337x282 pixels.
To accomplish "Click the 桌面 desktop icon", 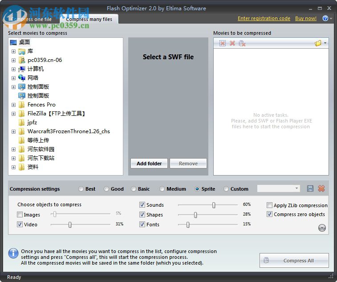I will pyautogui.click(x=13, y=42).
